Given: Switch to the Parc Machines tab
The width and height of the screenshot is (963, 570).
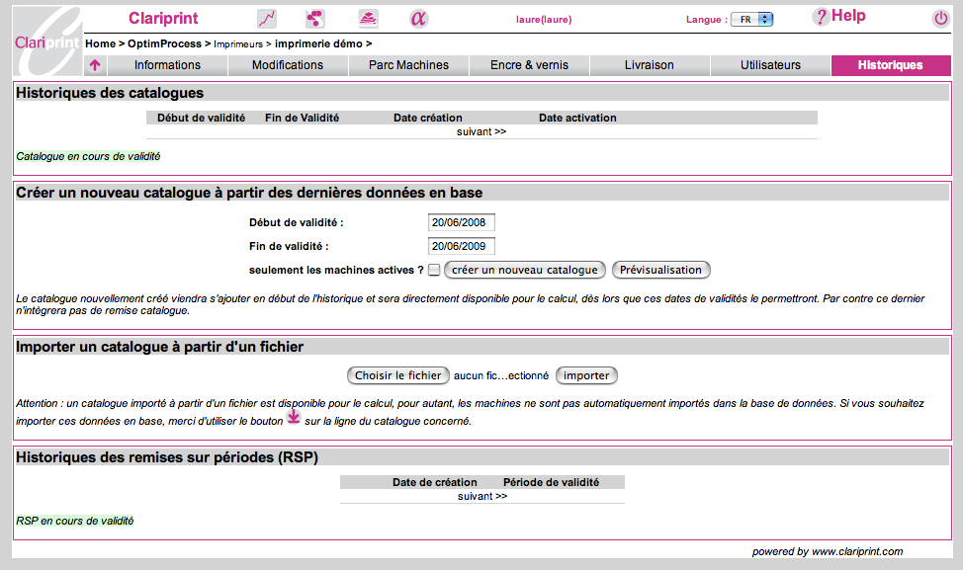Looking at the screenshot, I should point(408,66).
